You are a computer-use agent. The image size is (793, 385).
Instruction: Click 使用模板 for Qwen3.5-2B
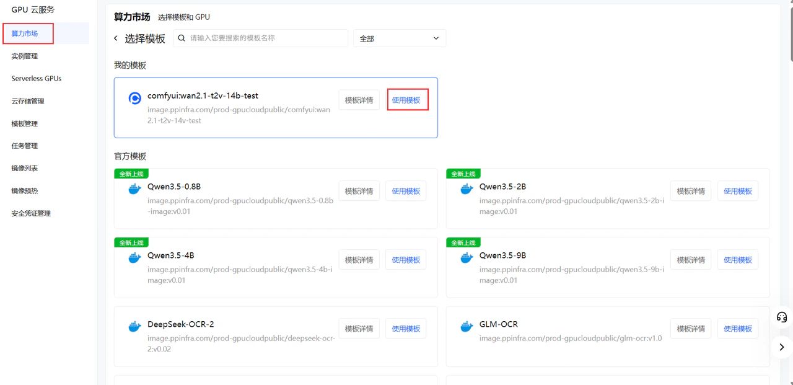pos(738,191)
